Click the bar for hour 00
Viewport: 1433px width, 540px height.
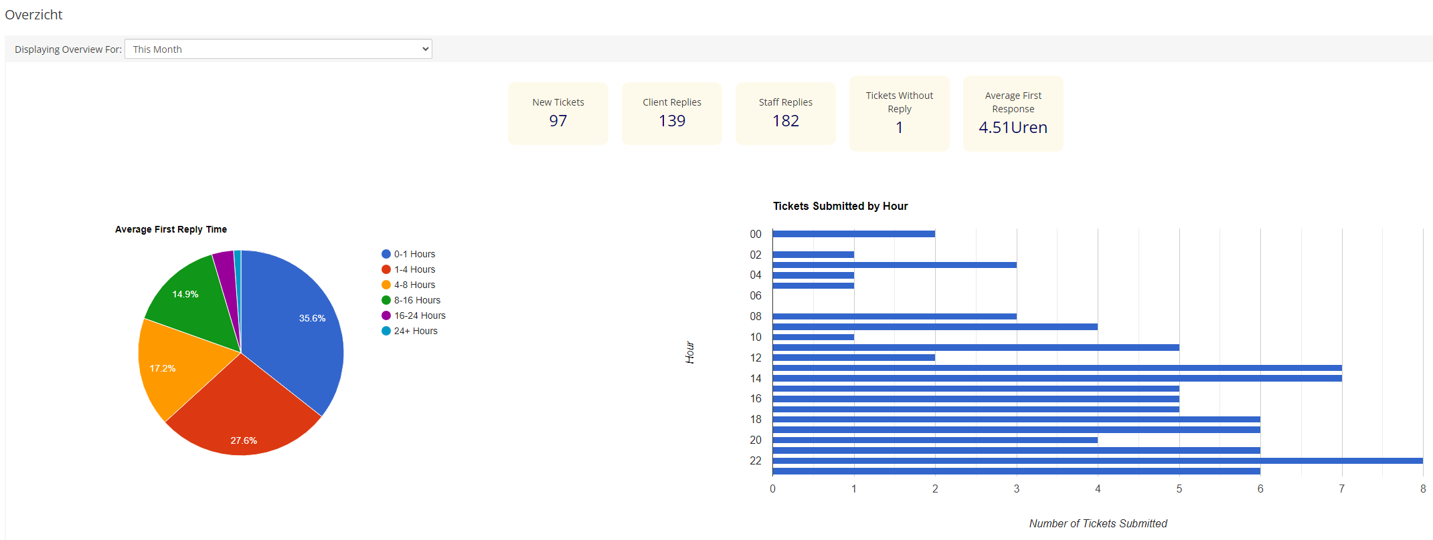(853, 234)
